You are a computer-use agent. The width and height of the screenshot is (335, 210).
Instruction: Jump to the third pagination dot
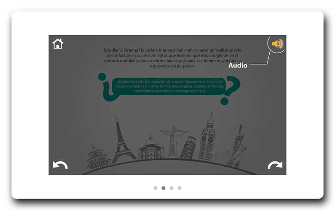tap(171, 188)
